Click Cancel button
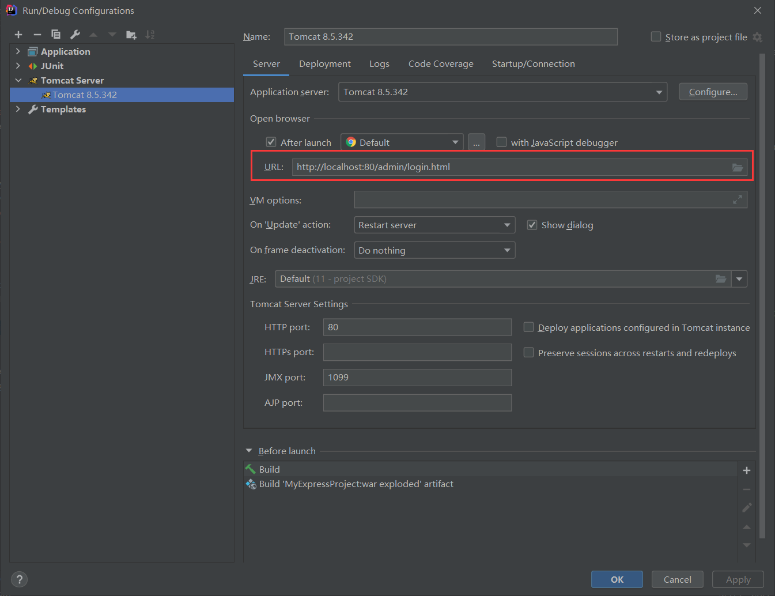Viewport: 775px width, 596px height. (x=678, y=579)
